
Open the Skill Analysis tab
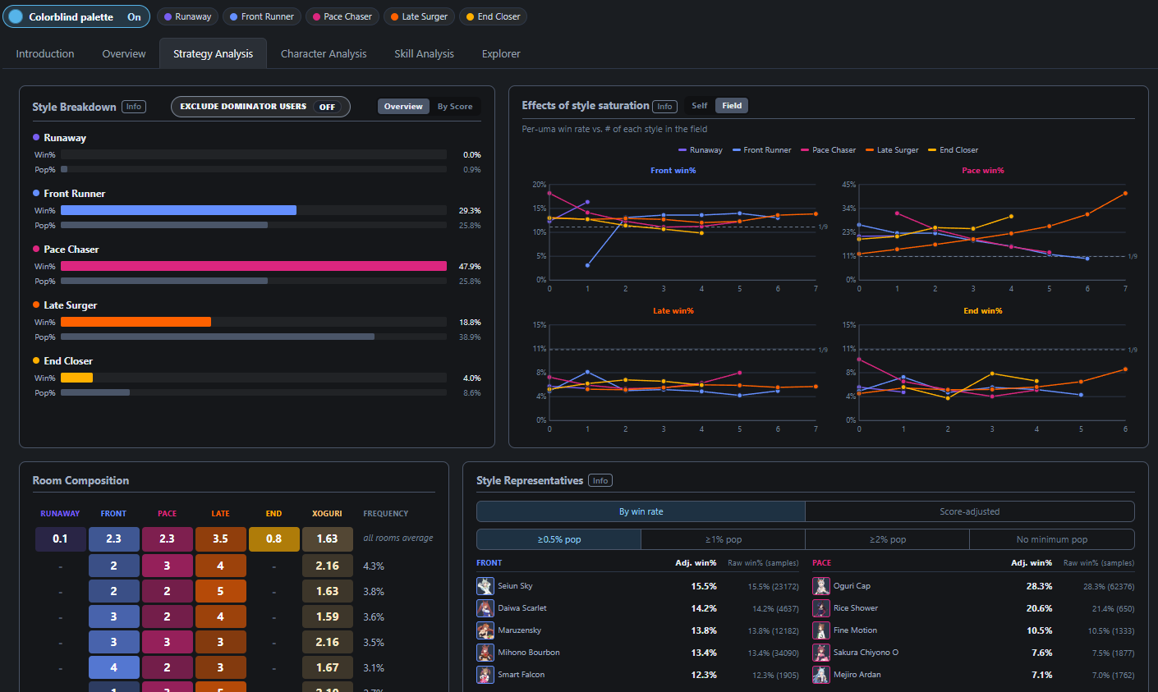coord(424,54)
